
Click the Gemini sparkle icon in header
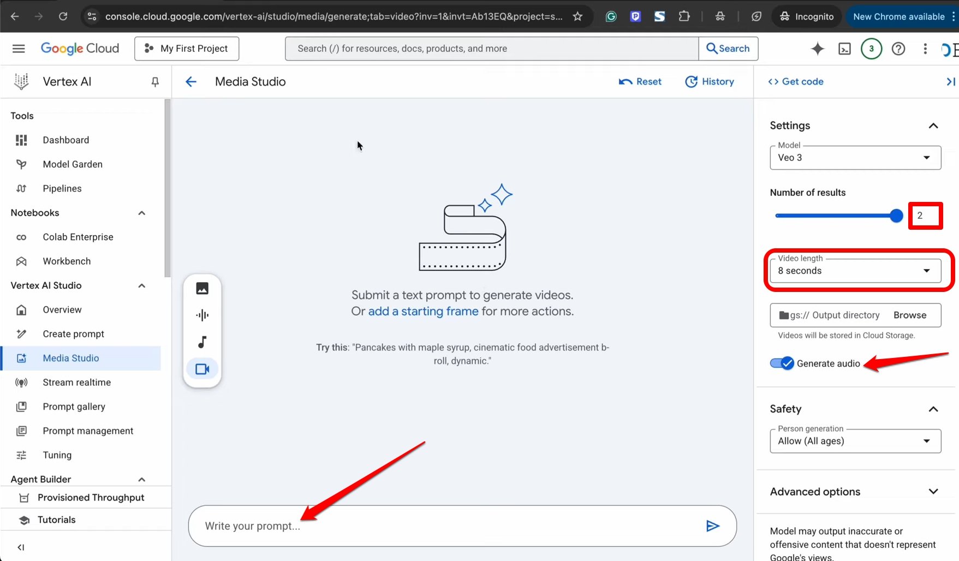(817, 49)
